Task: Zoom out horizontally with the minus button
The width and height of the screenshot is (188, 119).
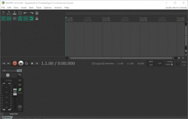Action: [x=183, y=58]
